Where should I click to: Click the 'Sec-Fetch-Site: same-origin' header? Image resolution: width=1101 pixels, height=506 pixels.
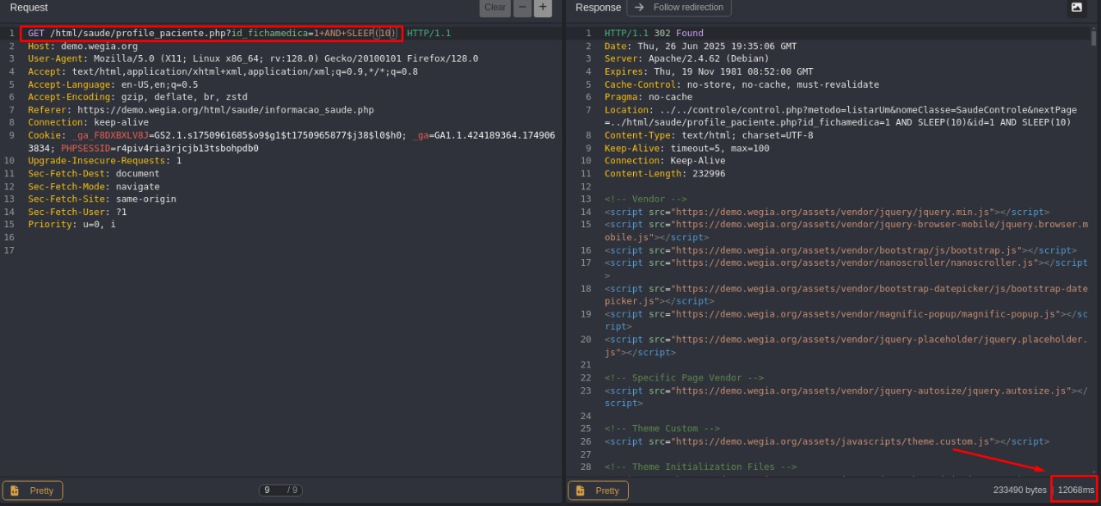click(x=101, y=199)
